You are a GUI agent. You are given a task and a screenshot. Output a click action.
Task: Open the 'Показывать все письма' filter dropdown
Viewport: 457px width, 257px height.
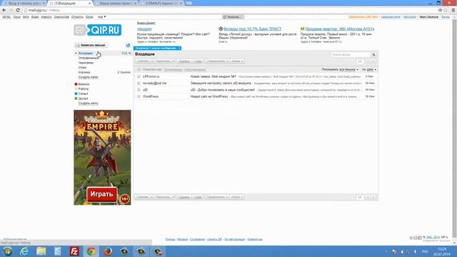click(340, 69)
